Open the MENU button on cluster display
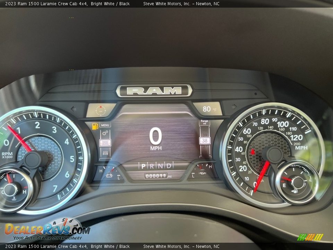This screenshot has width=333, height=250. tap(105, 125)
